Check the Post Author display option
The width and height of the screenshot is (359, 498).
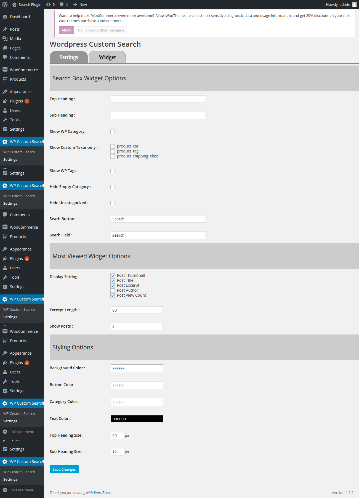[113, 291]
